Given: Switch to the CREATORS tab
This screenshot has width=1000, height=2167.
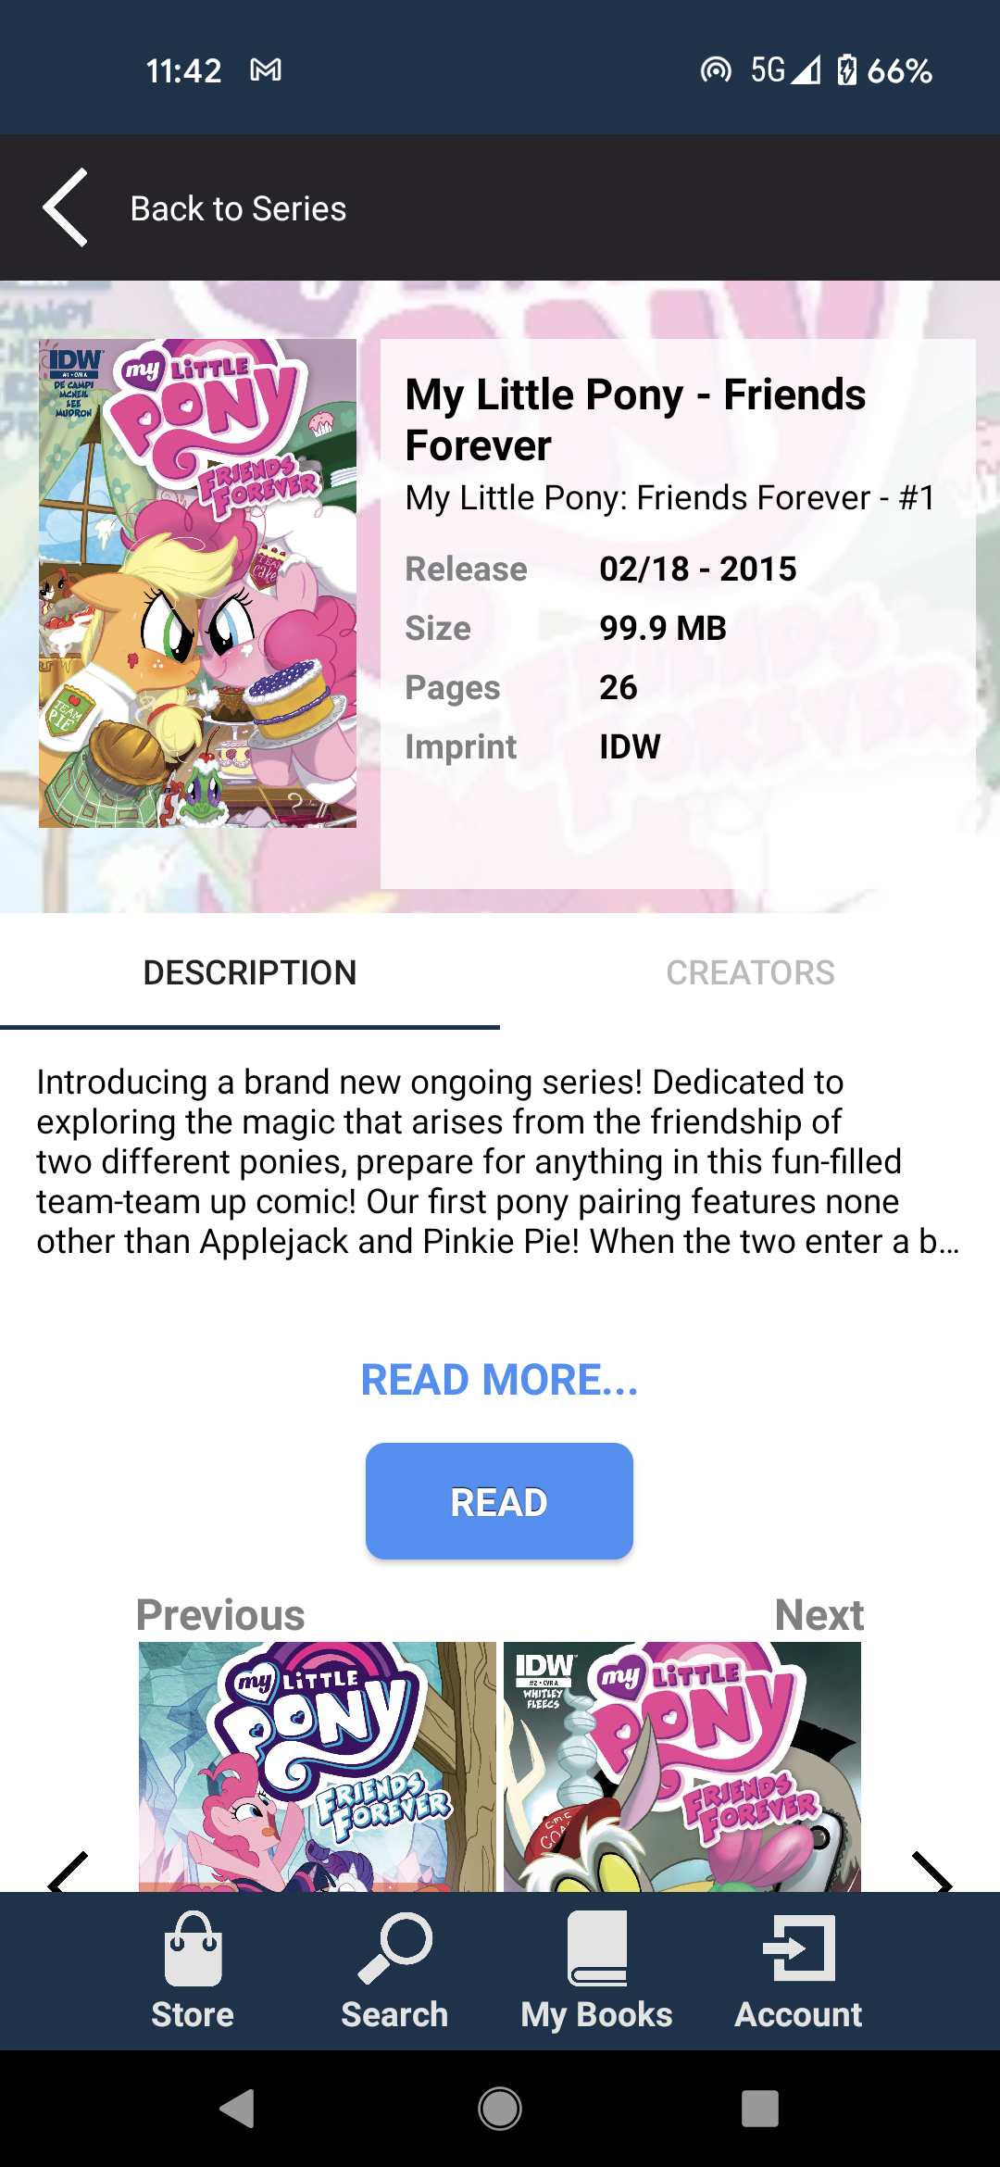Looking at the screenshot, I should 750,972.
